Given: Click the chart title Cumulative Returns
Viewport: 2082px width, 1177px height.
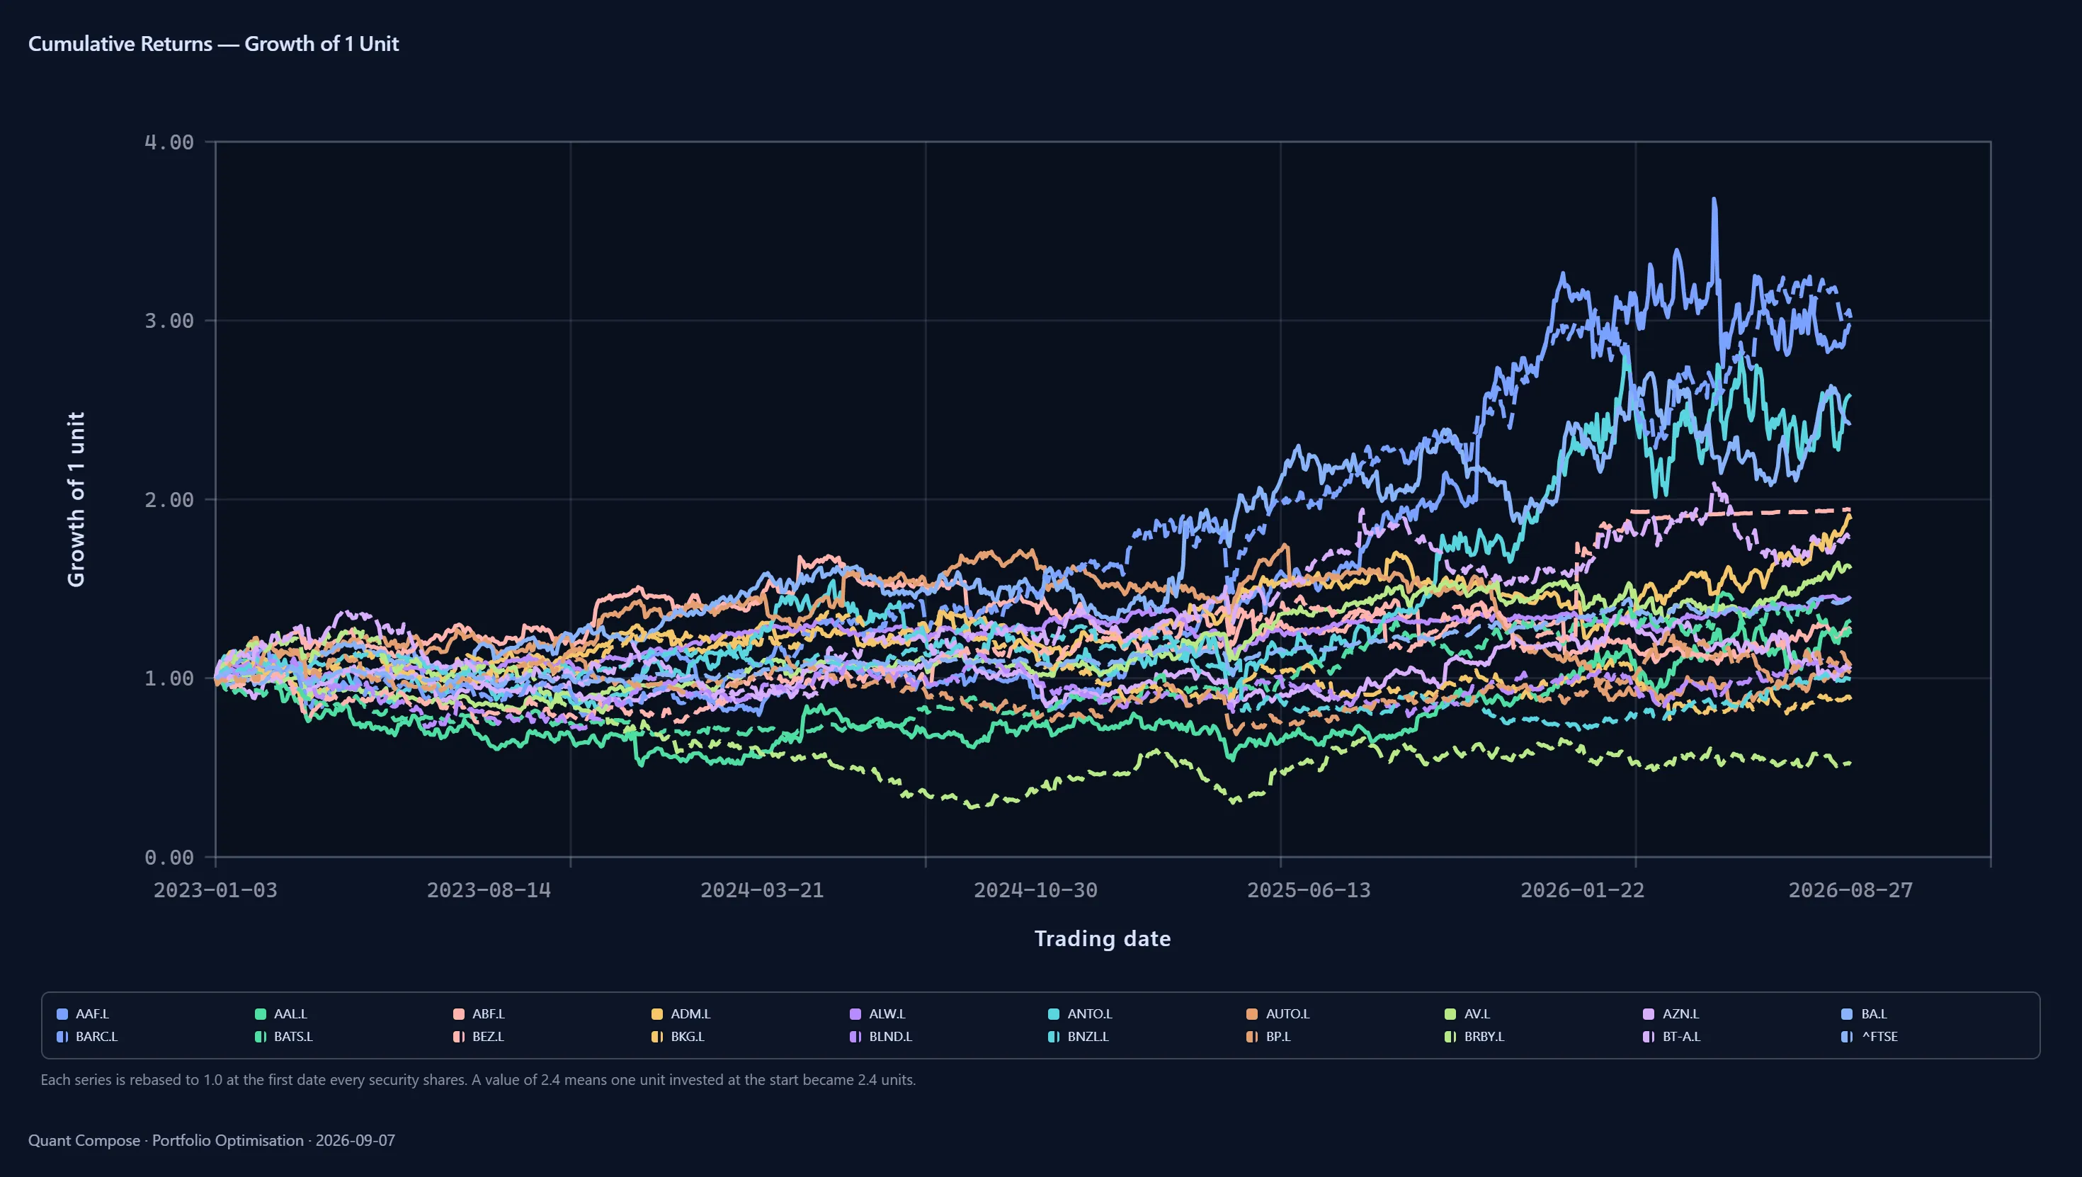Looking at the screenshot, I should point(213,44).
